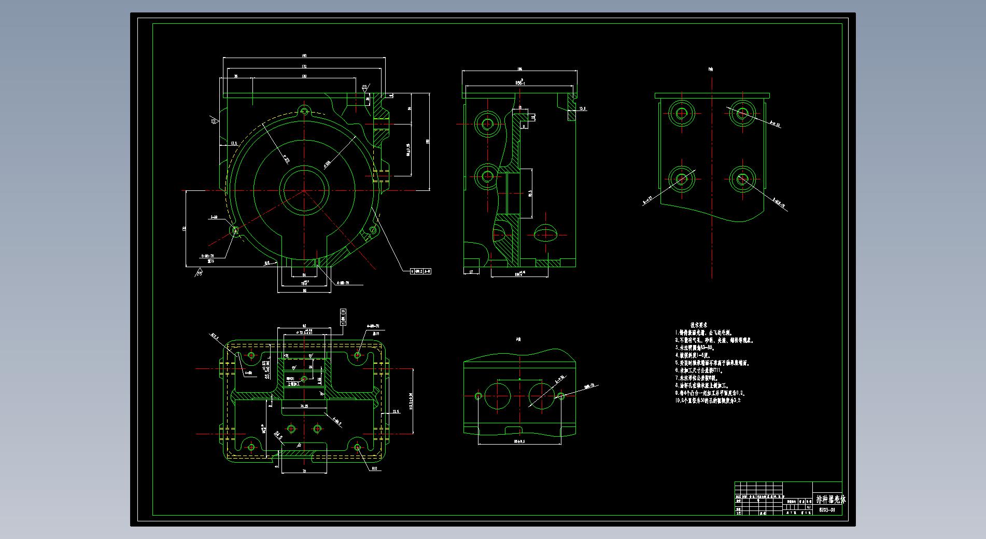
Task: Select the R10 radius label in bottom-left view
Action: (x=375, y=468)
